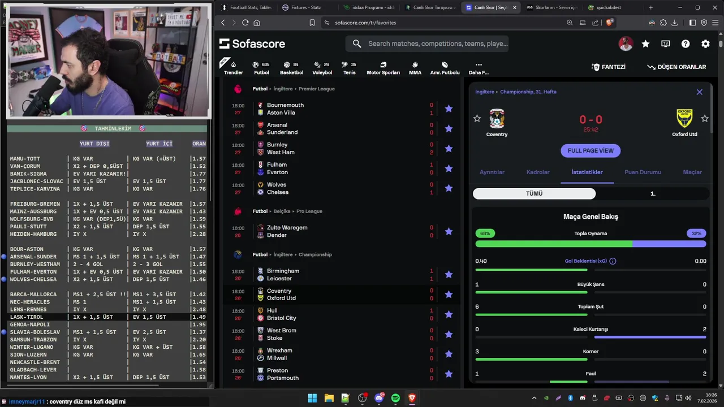Select the Futbol sport category
724x407 pixels.
pos(261,68)
